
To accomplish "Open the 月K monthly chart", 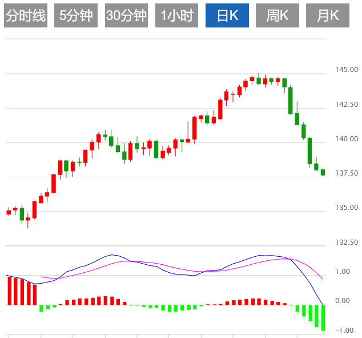I will pyautogui.click(x=327, y=16).
